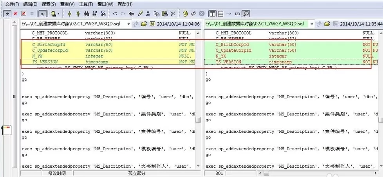Click the gray Stop circle icon
The height and width of the screenshot is (177, 383).
(x=202, y=14)
